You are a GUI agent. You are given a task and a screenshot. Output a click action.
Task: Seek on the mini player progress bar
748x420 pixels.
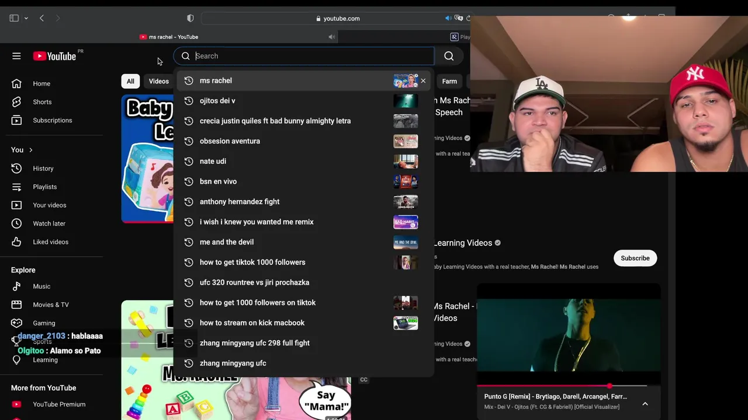click(569, 386)
